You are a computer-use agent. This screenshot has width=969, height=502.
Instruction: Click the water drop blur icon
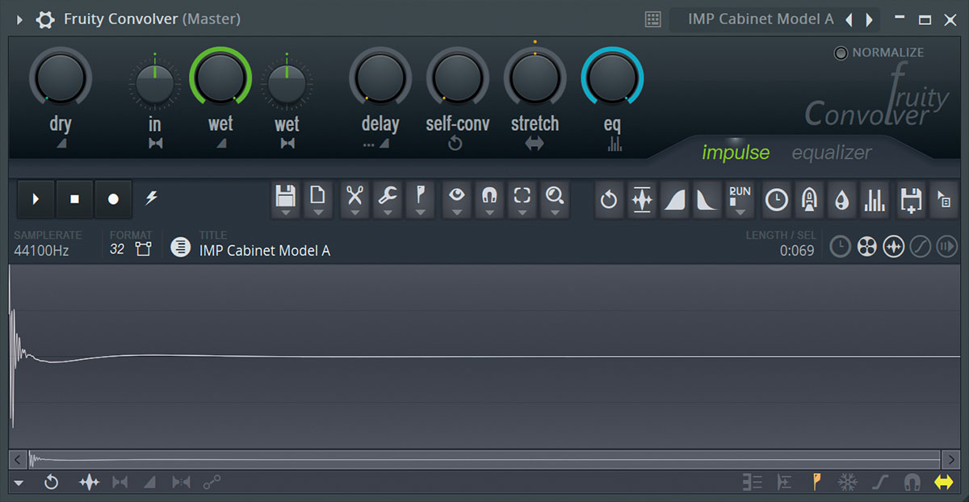pyautogui.click(x=841, y=200)
